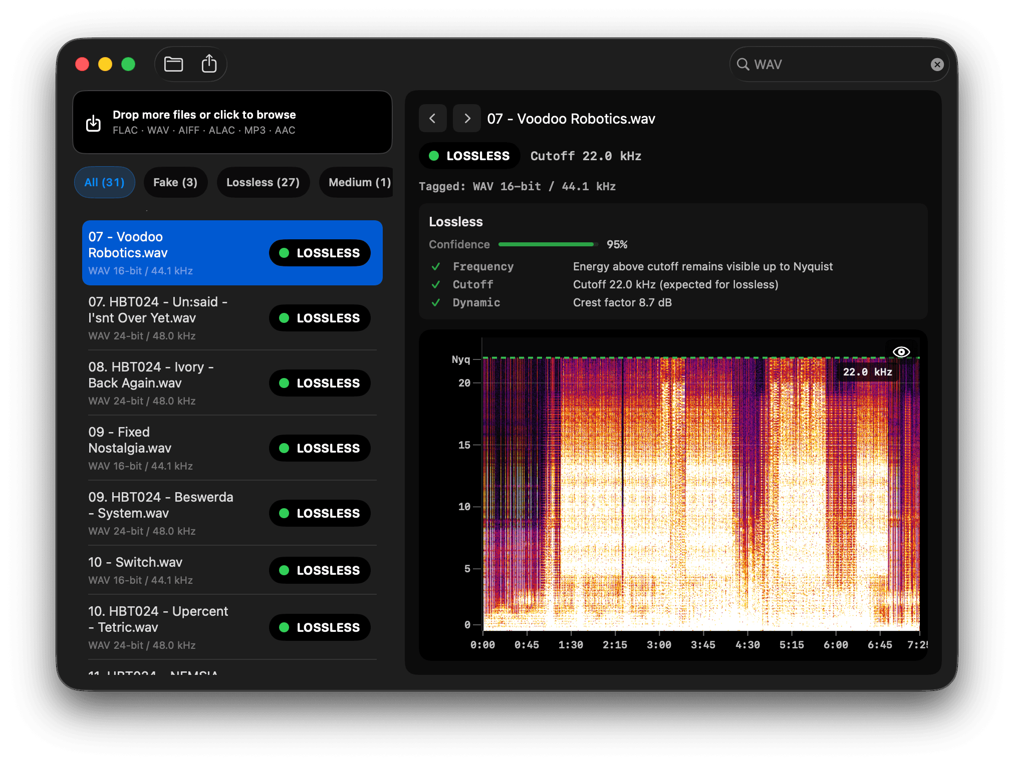1014x765 pixels.
Task: Click 'Cutoff 22.0 kHz' header text
Action: (586, 156)
